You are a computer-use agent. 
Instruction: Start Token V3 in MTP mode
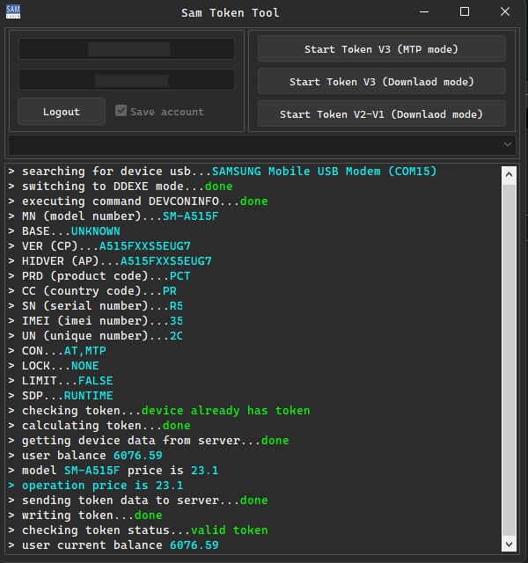point(381,49)
